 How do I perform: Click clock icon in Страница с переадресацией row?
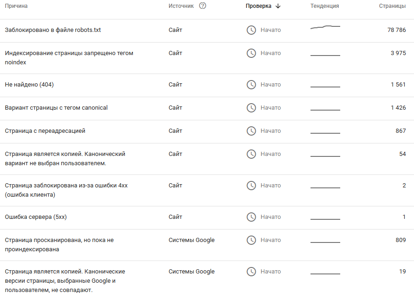point(251,131)
